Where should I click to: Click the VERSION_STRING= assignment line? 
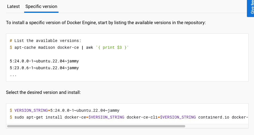coord(64,110)
